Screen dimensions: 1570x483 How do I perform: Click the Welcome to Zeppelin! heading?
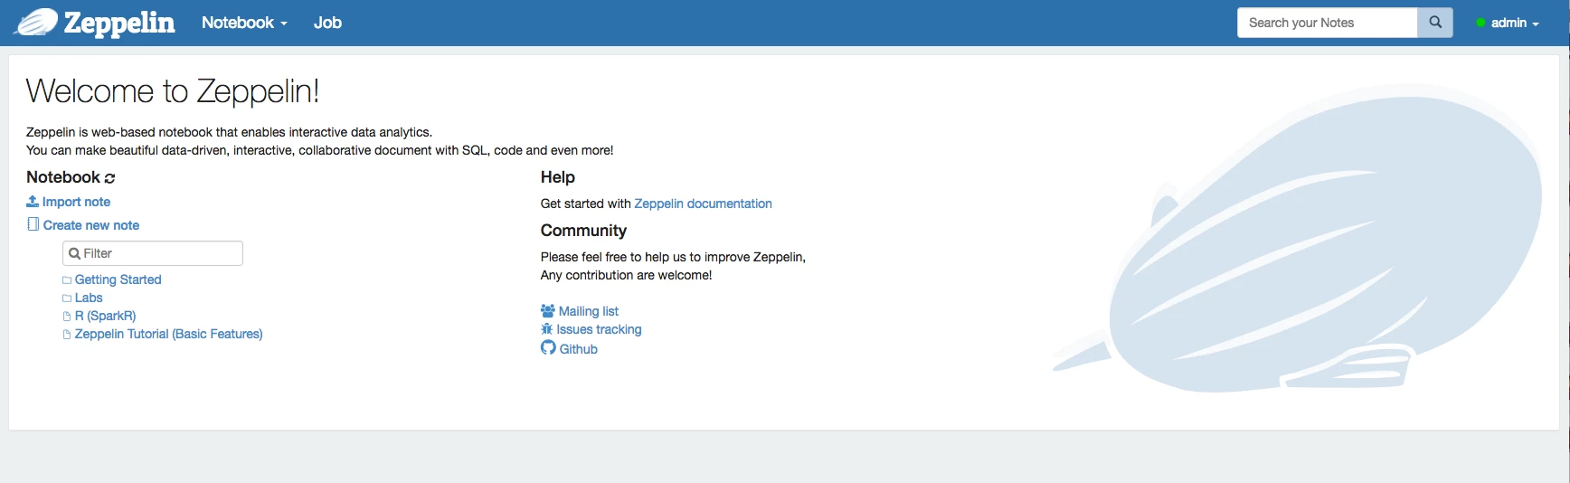[172, 91]
